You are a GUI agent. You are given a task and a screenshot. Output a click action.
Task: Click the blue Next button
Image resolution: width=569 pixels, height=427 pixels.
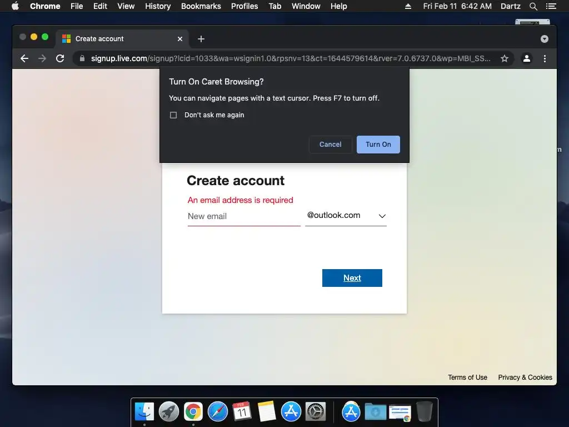click(x=352, y=278)
